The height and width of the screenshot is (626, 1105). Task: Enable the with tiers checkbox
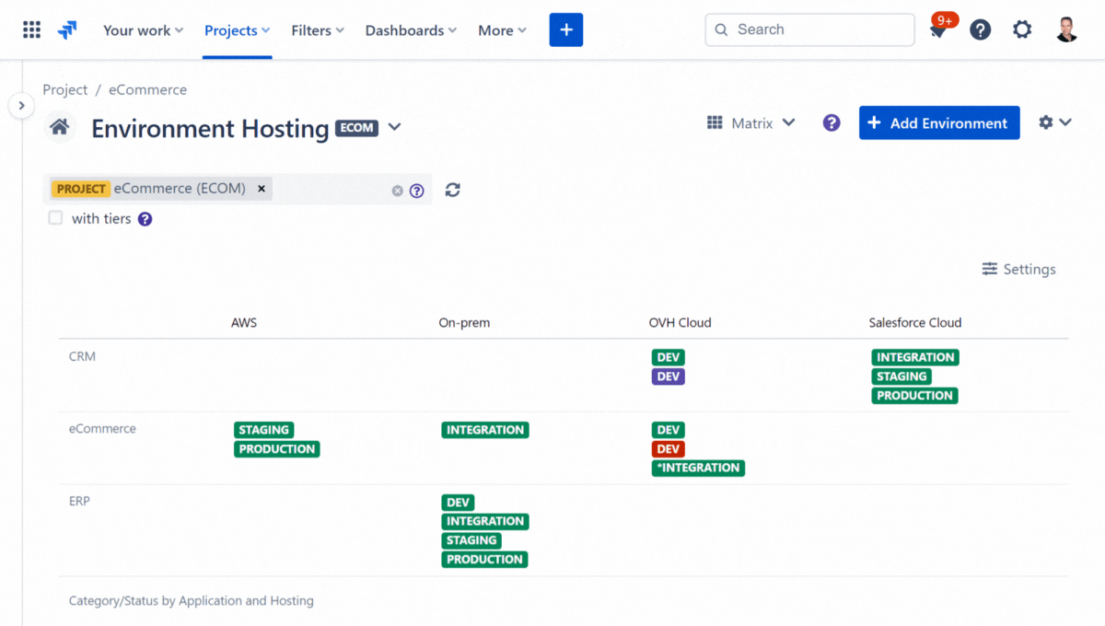pos(56,218)
